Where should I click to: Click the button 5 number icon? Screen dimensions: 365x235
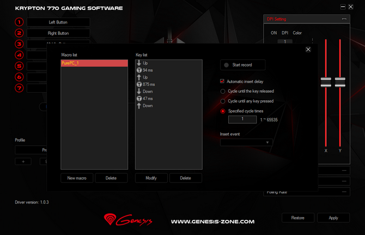click(19, 66)
